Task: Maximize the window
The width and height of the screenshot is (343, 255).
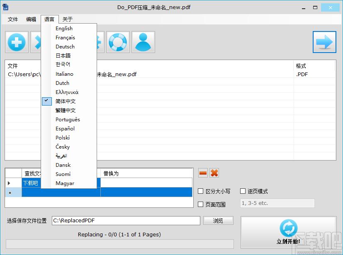Action: click(x=315, y=7)
